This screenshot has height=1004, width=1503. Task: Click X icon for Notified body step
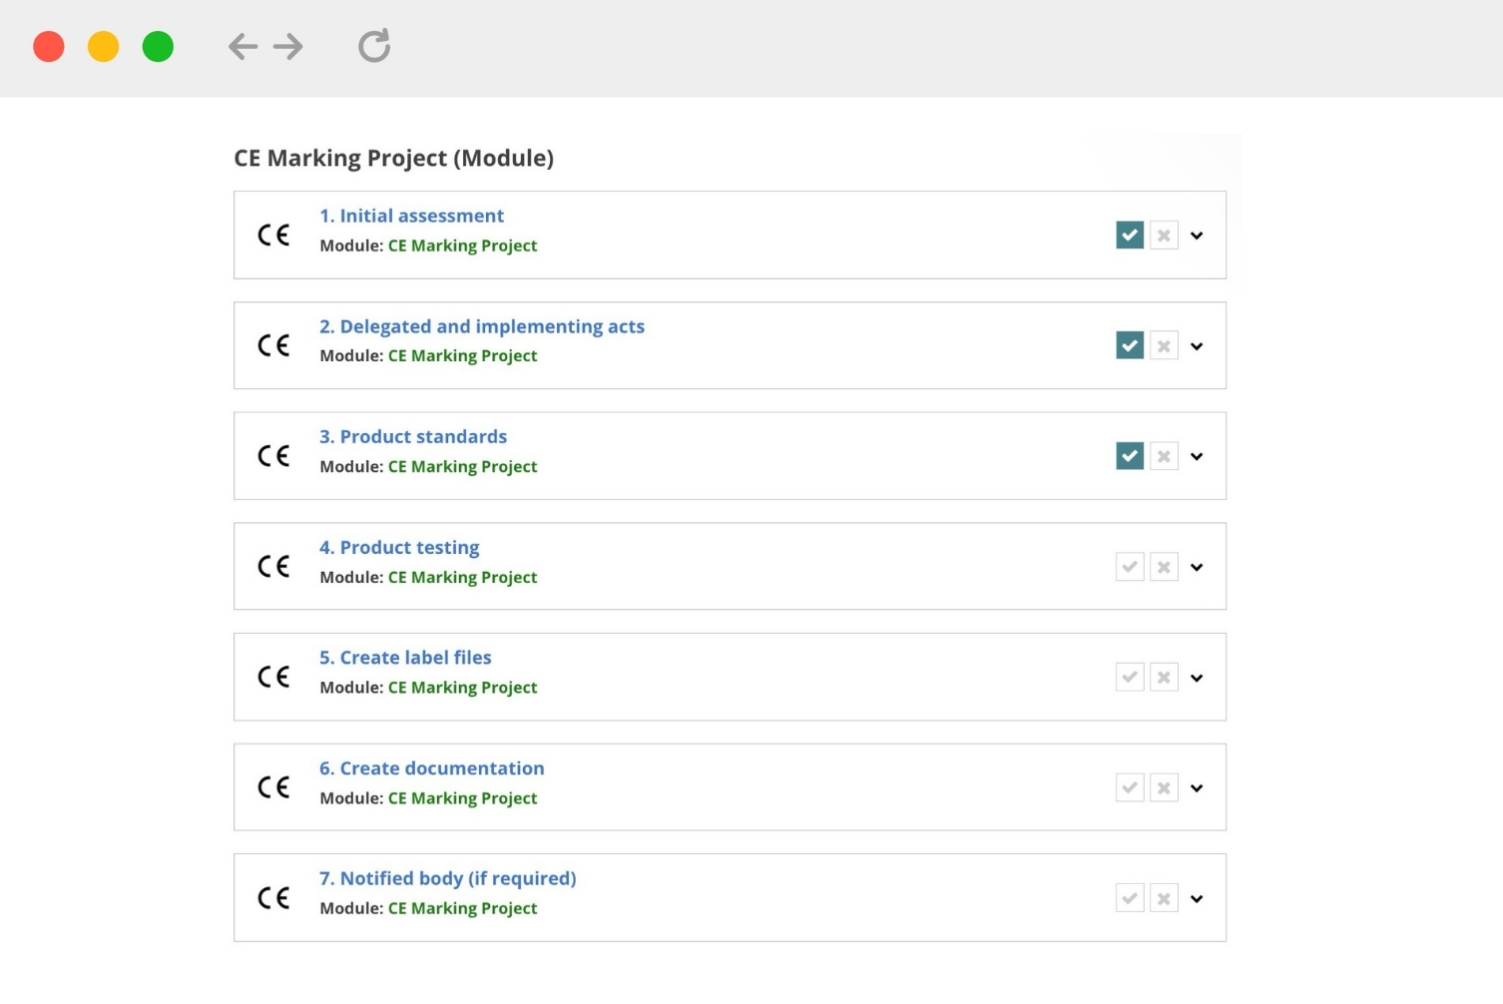click(x=1164, y=898)
